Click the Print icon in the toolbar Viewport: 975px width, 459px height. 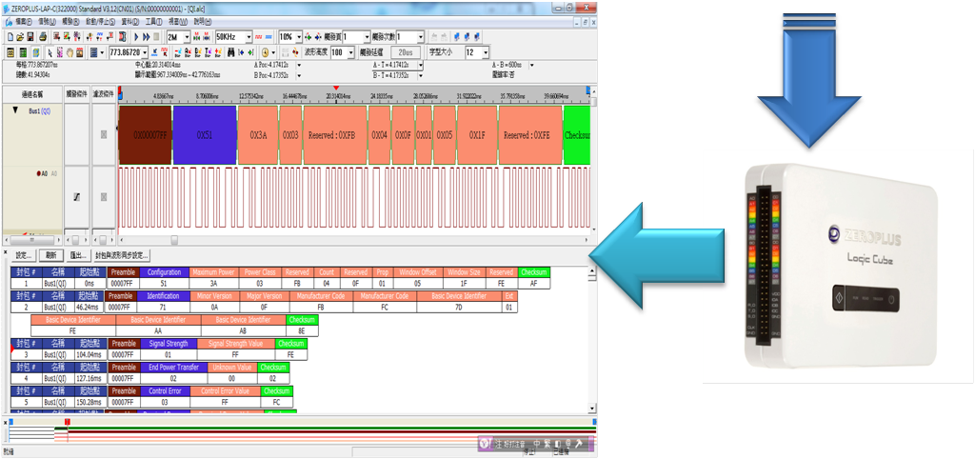point(42,36)
